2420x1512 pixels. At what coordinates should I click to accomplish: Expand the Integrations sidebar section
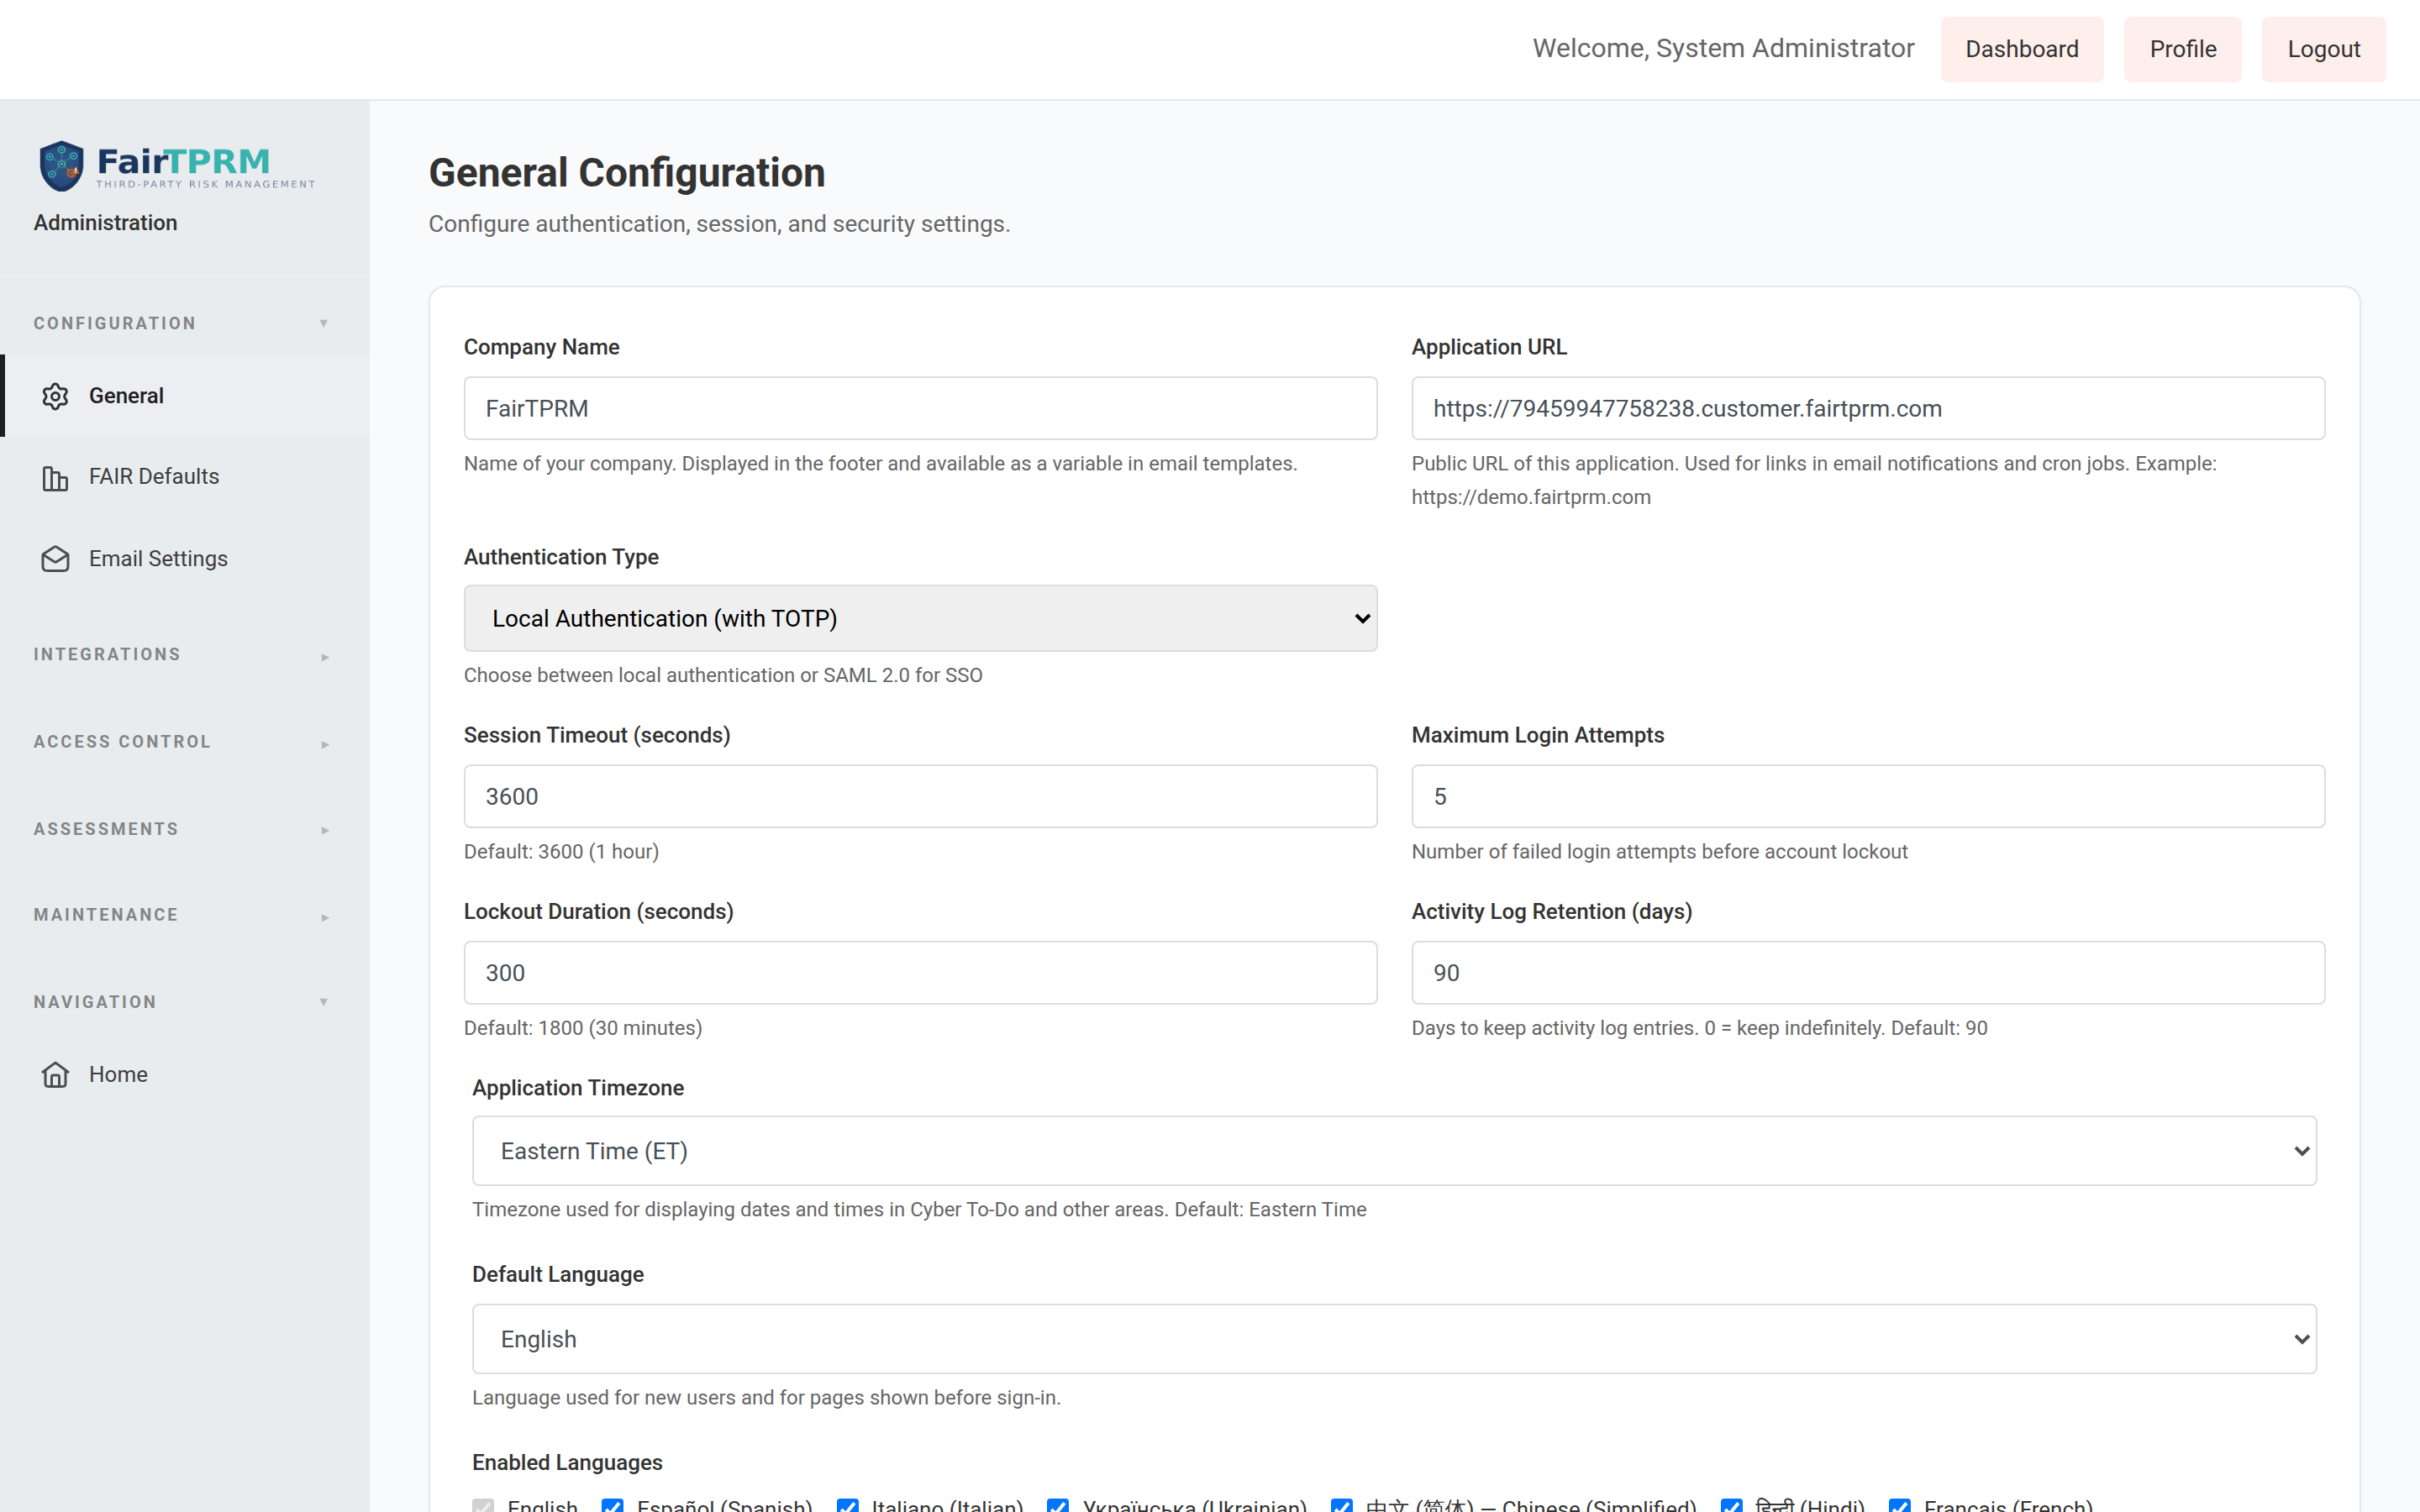[x=183, y=655]
